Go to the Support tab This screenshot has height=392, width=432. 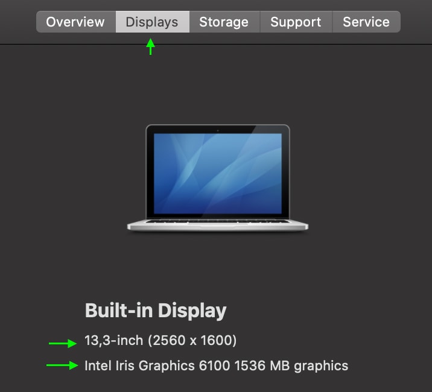click(296, 22)
